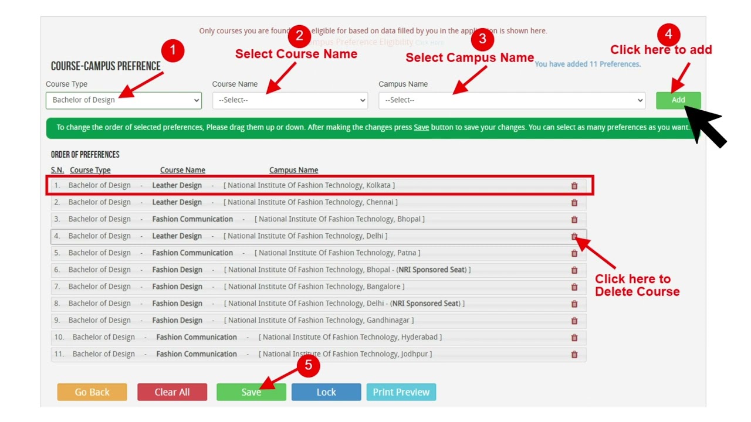Delete the Leather Design Chennai preference
Viewport: 751px width, 422px height.
pos(574,203)
